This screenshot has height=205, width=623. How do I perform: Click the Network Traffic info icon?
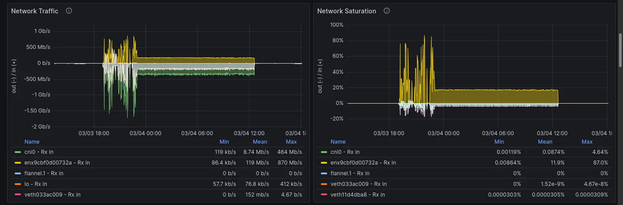tap(69, 11)
